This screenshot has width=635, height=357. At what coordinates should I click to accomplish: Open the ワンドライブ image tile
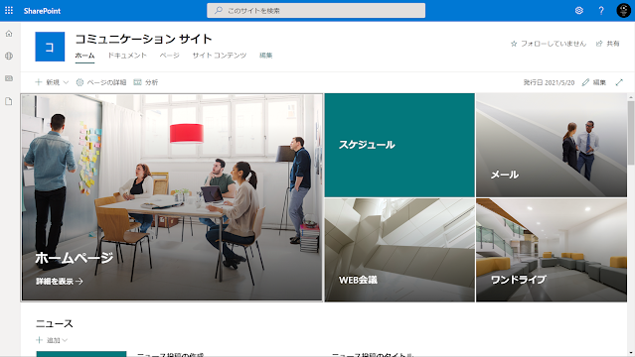pyautogui.click(x=552, y=250)
